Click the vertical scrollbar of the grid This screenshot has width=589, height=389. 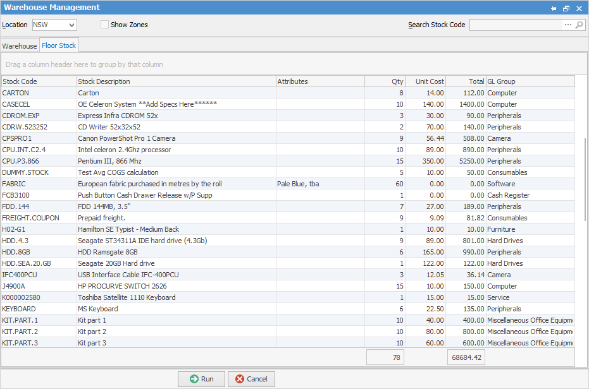coord(585,177)
